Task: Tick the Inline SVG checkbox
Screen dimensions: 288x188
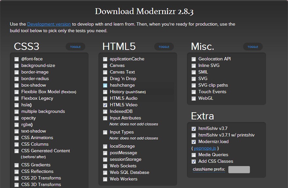Action: [x=194, y=66]
